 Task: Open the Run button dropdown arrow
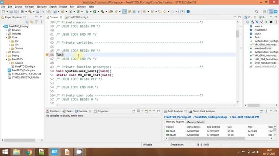pos(98,12)
